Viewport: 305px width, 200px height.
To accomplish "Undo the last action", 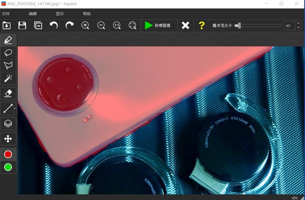I will (54, 25).
